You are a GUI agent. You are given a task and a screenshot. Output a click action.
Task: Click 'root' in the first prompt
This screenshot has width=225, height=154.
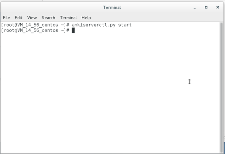click(9, 25)
